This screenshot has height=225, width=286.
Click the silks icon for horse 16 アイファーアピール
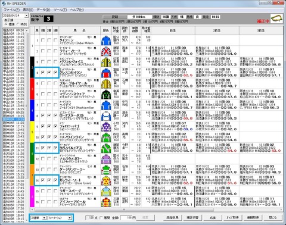tap(106, 202)
